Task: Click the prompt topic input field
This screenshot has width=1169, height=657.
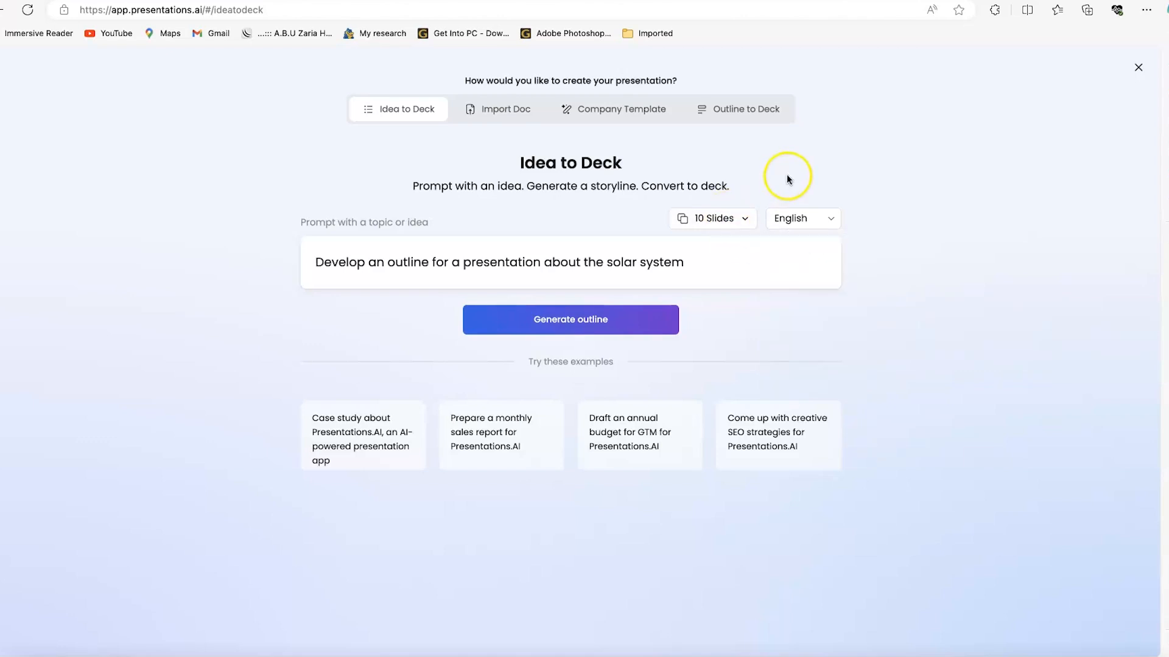Action: (x=571, y=262)
